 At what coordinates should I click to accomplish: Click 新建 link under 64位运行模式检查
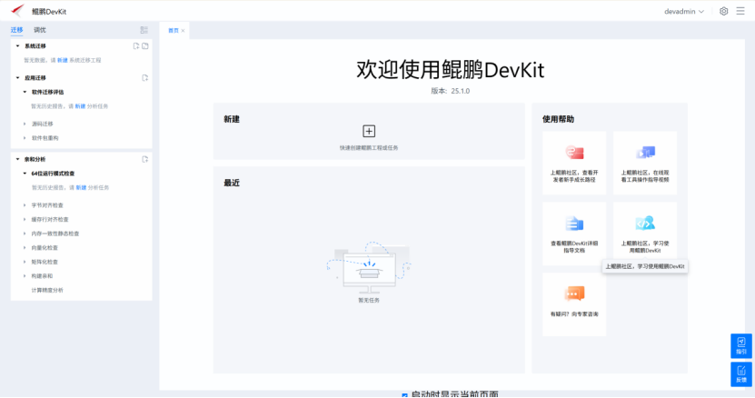(81, 187)
